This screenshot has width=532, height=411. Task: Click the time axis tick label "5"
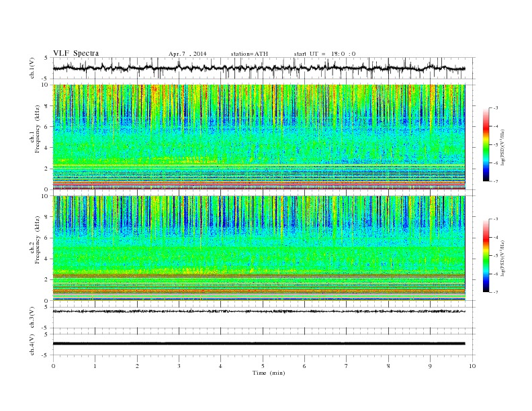pyautogui.click(x=263, y=366)
